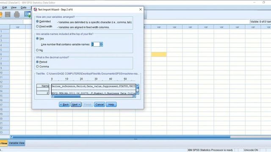
Task: Click first var column header in Data Editor
Action: coord(18,27)
